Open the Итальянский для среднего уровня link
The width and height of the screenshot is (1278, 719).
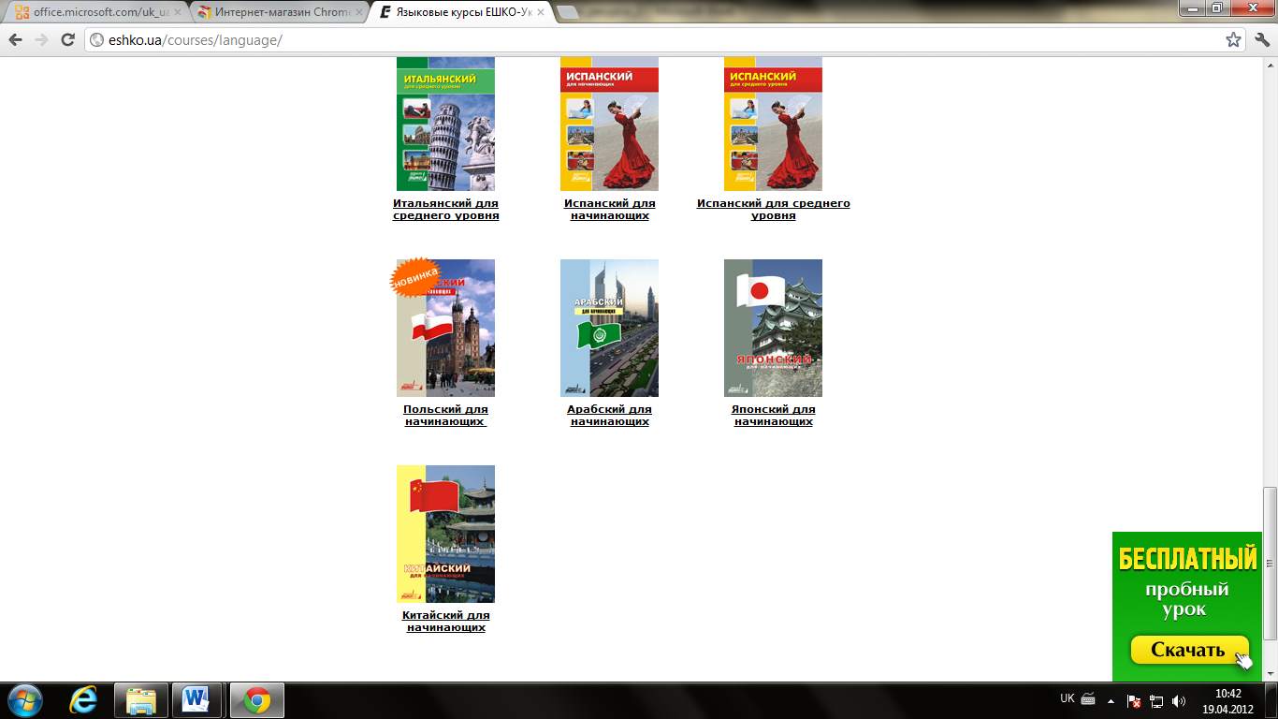click(x=445, y=210)
